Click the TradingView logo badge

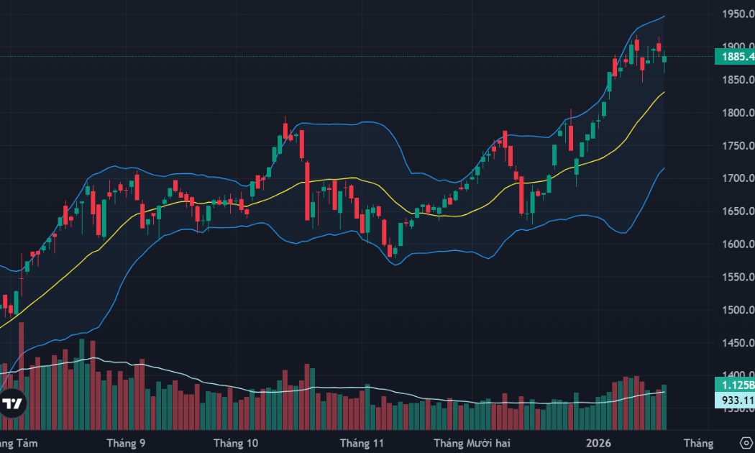tap(12, 405)
